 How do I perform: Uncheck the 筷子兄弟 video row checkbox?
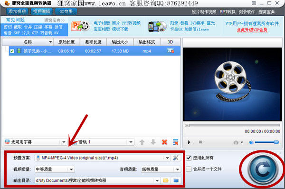[12, 51]
